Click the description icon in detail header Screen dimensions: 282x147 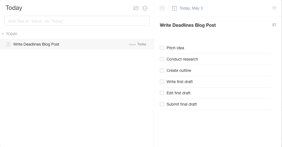tap(162, 8)
